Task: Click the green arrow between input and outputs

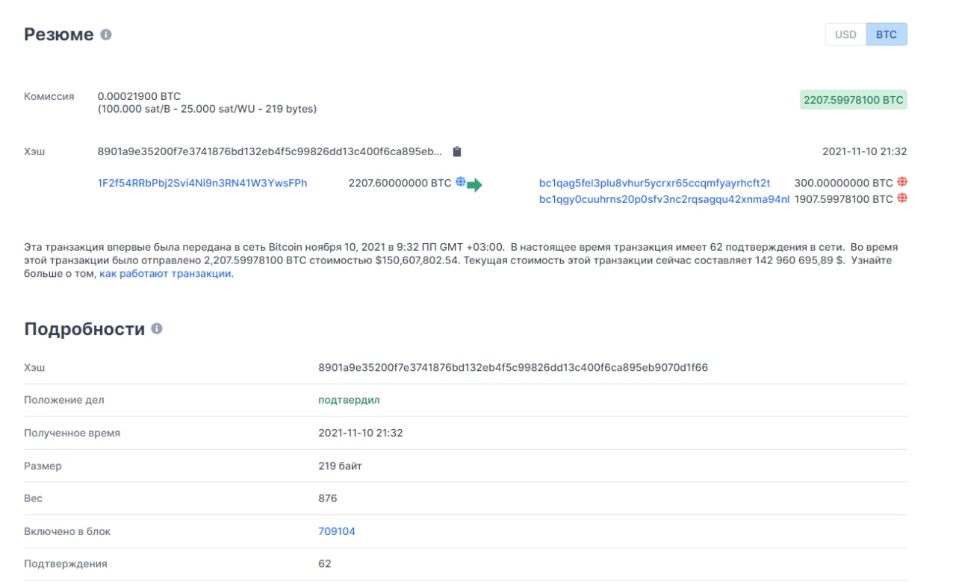Action: tap(475, 185)
